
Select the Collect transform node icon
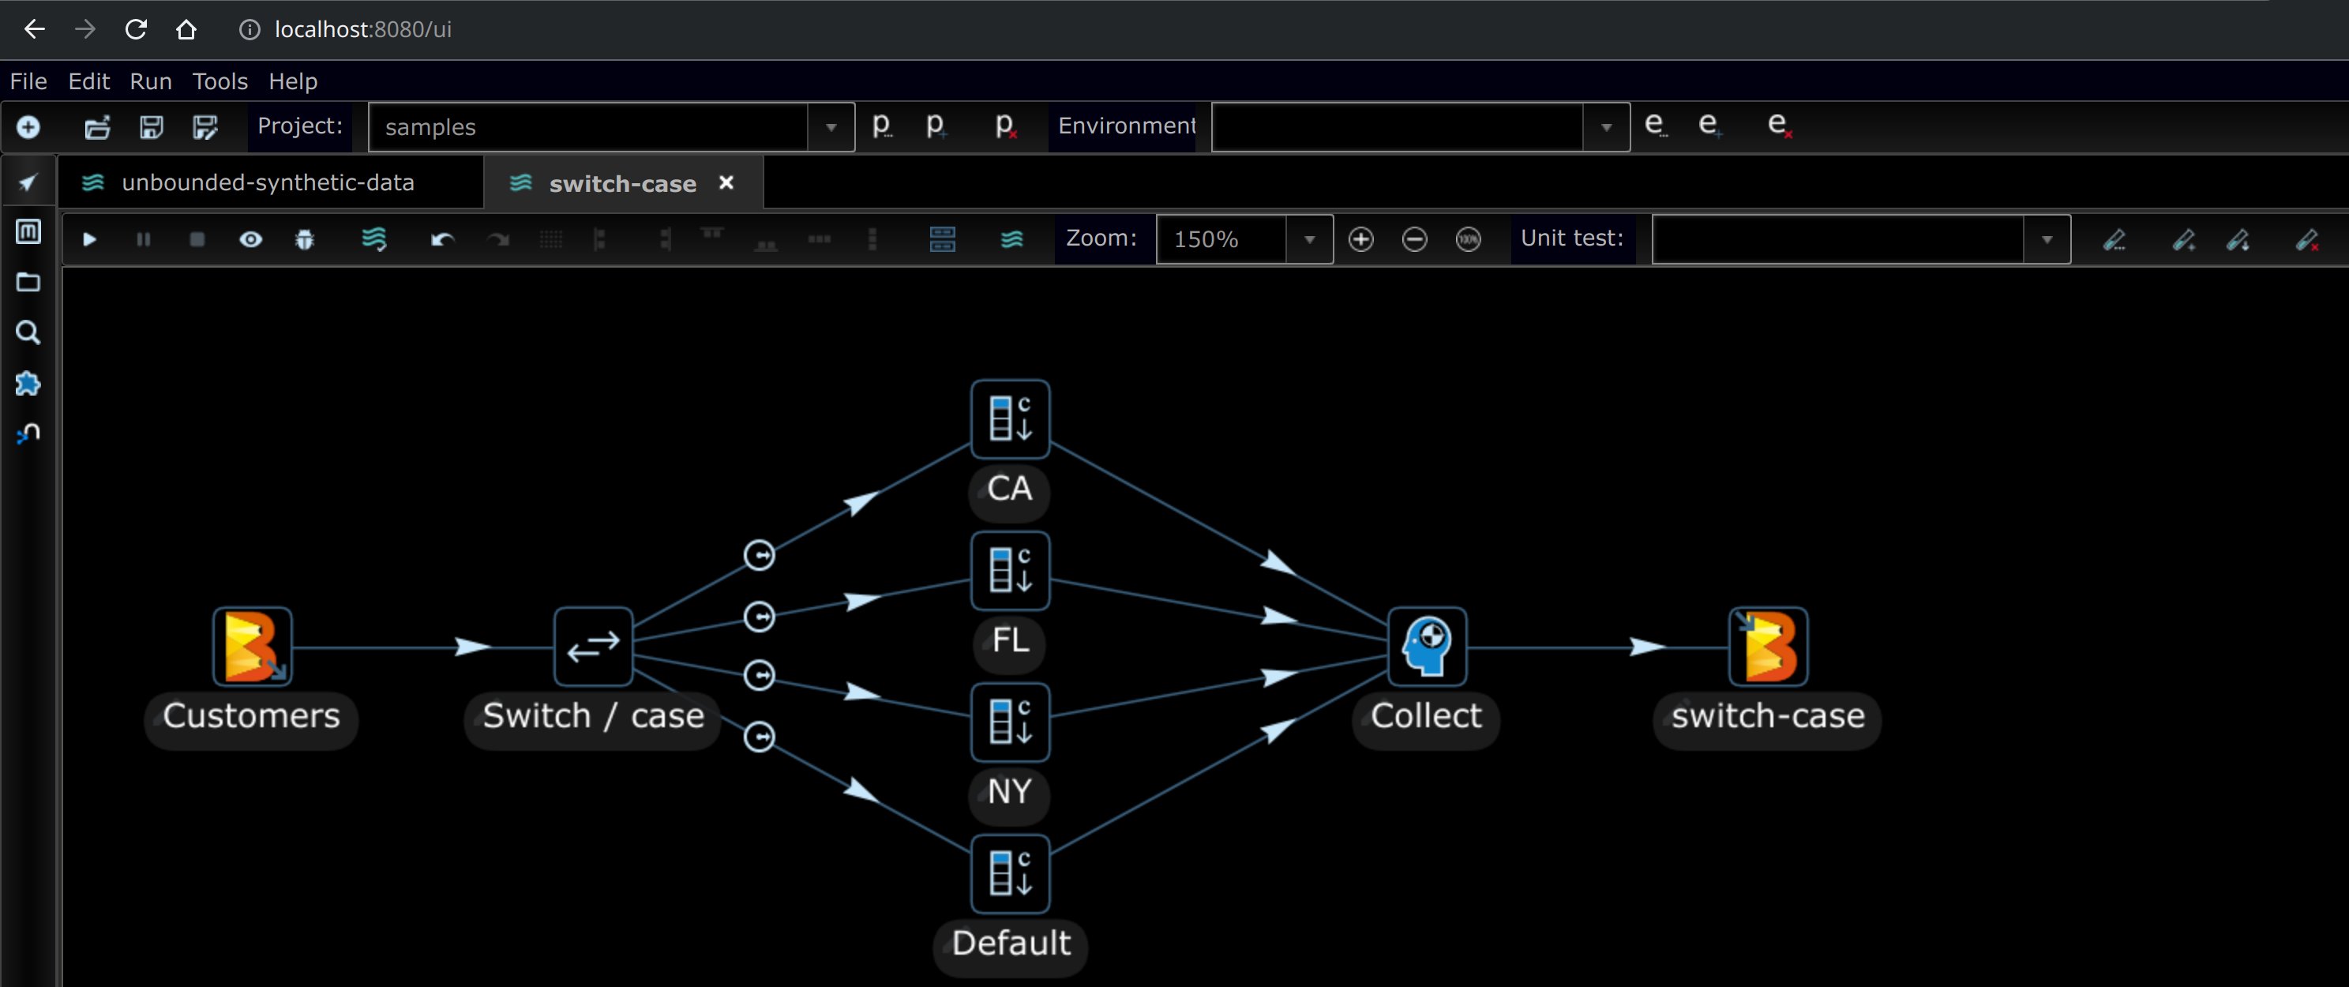click(1427, 647)
